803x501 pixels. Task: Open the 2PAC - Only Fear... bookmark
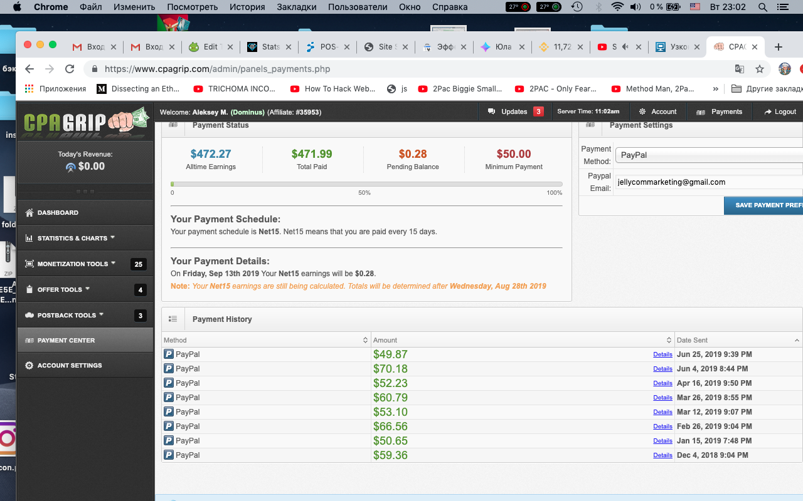tap(556, 89)
